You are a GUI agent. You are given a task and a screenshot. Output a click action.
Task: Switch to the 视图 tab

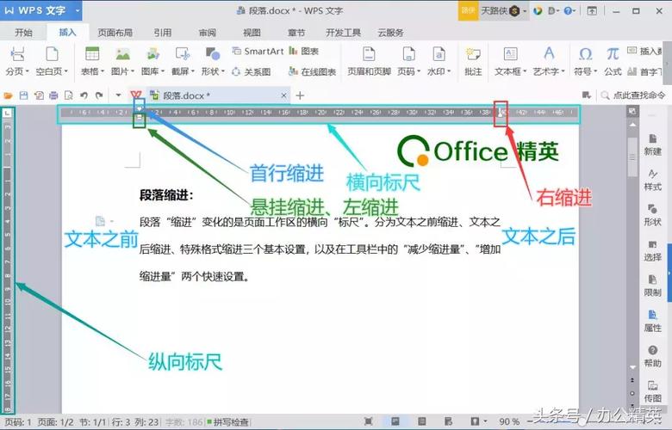coord(252,33)
